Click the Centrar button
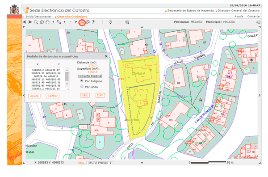Viewport: 268px width, 177px height. [52, 96]
